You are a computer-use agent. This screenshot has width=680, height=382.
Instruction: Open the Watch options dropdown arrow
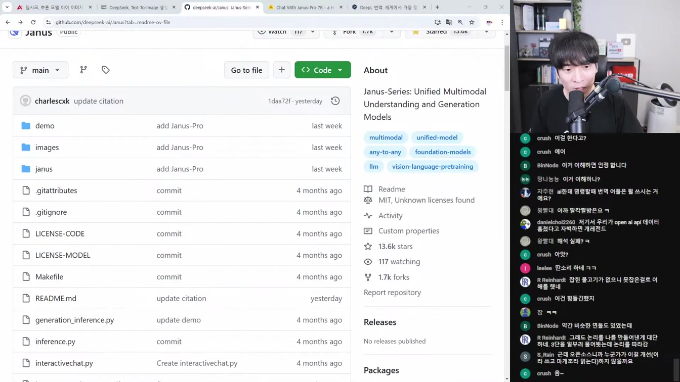(313, 32)
